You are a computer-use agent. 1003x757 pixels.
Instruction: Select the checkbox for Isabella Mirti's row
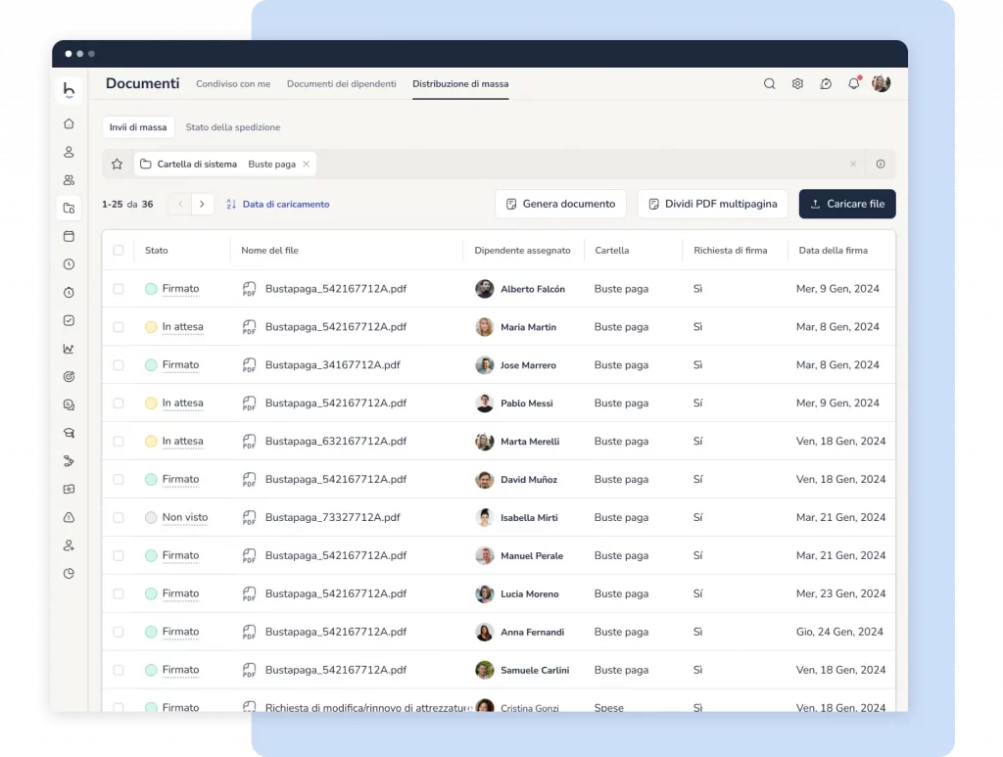coord(119,517)
